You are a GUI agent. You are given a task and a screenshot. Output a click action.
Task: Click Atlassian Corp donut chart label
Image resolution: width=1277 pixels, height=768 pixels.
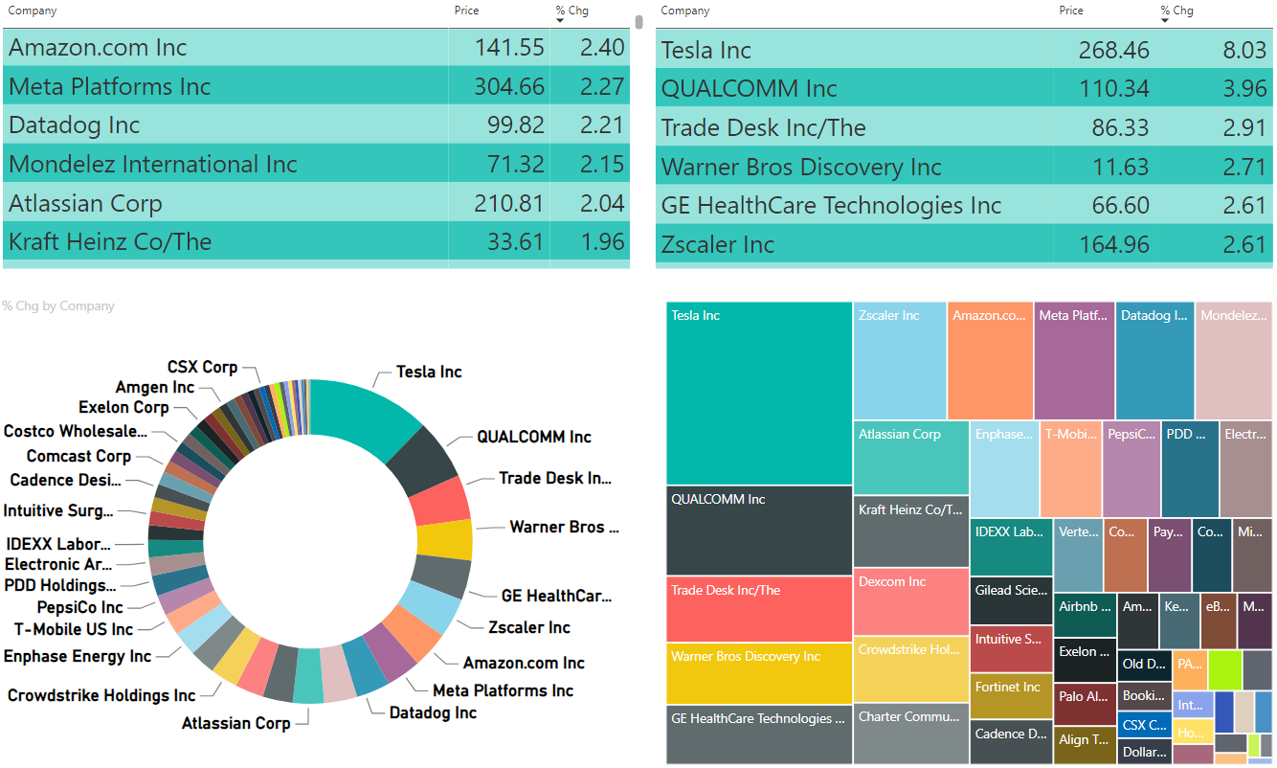click(x=235, y=723)
